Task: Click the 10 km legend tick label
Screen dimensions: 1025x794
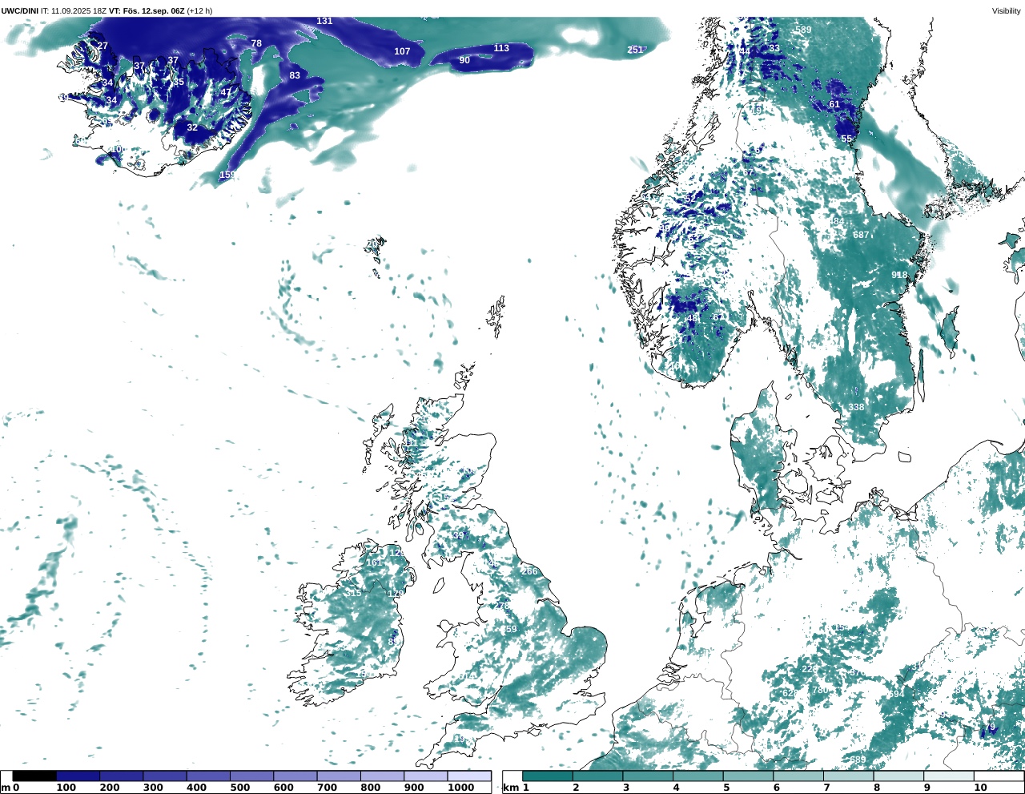Action: (980, 788)
